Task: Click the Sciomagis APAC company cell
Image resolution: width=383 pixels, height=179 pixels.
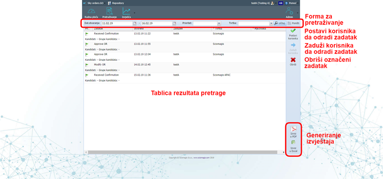Action: pos(222,75)
